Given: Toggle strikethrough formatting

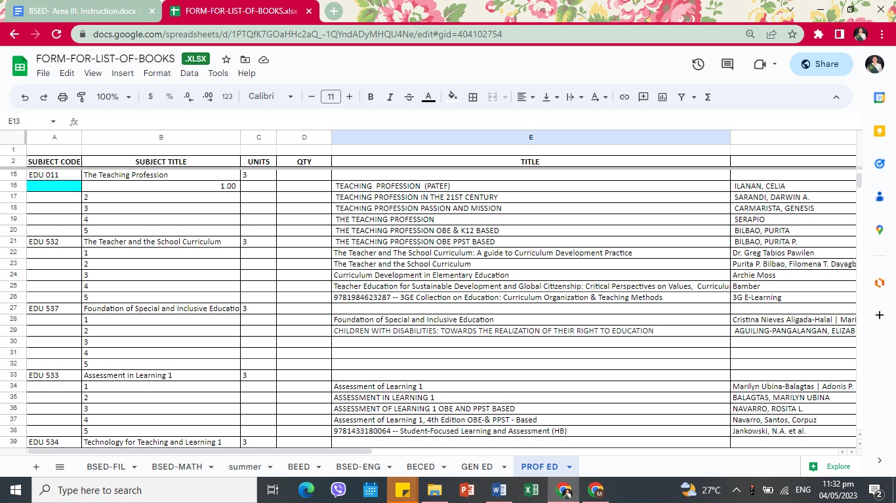Looking at the screenshot, I should coord(409,96).
